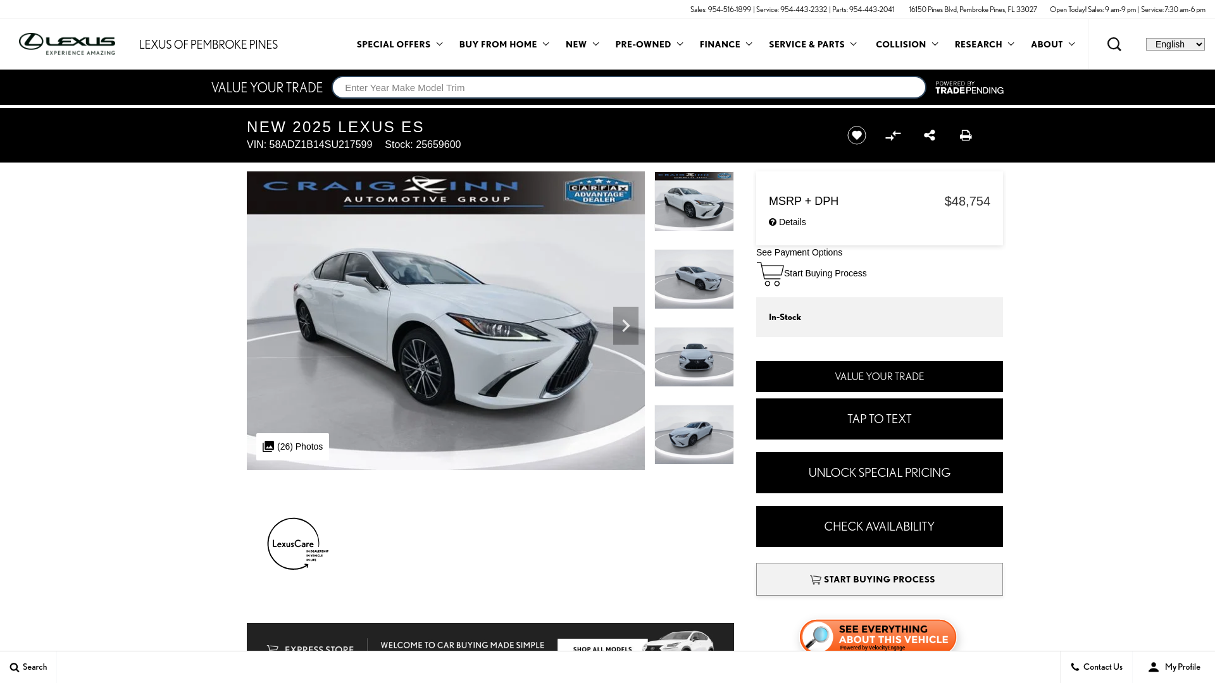
Task: Select first thumbnail of front-quarter view
Action: pos(694,201)
